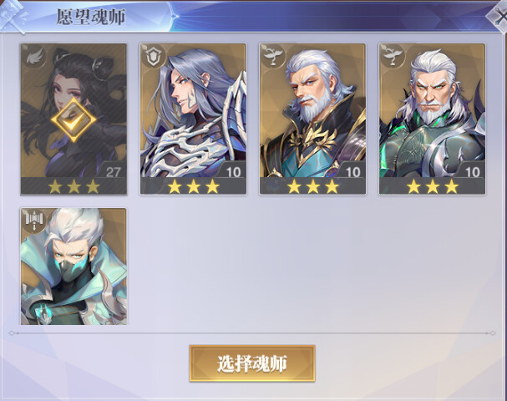The image size is (507, 401).
Task: Select the masked silver-haired soul master card
Action: [x=74, y=266]
